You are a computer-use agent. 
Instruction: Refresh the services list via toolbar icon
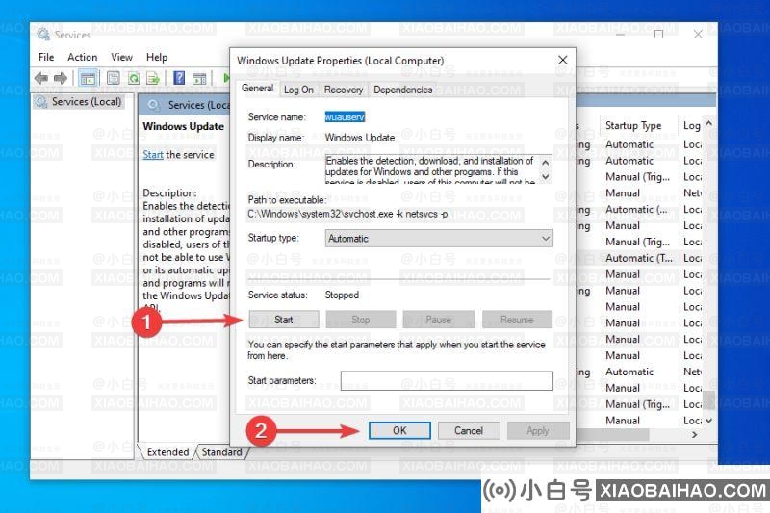click(x=134, y=78)
